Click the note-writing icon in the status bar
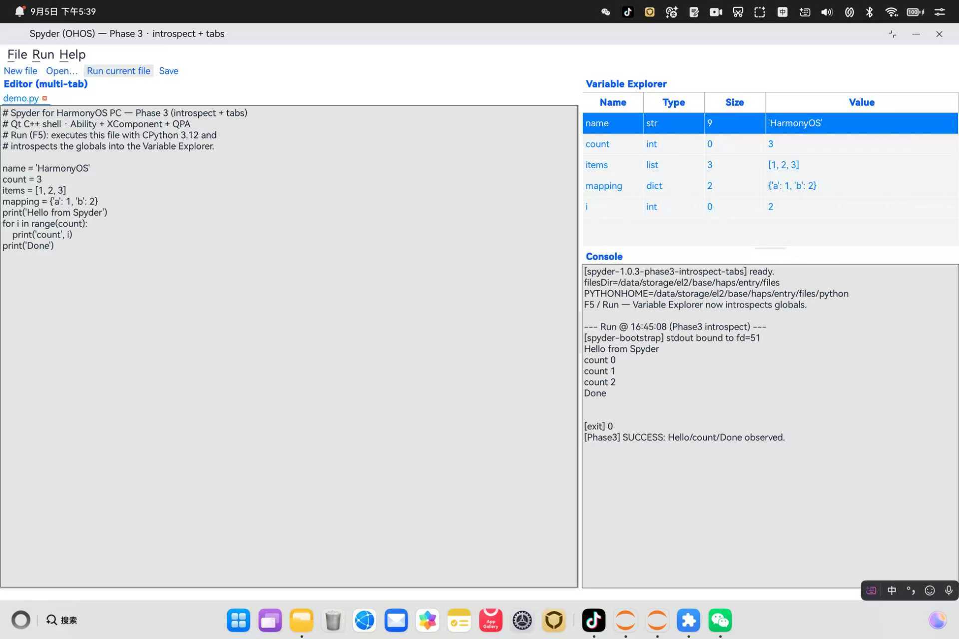Screen dimensions: 959x639 pos(694,12)
